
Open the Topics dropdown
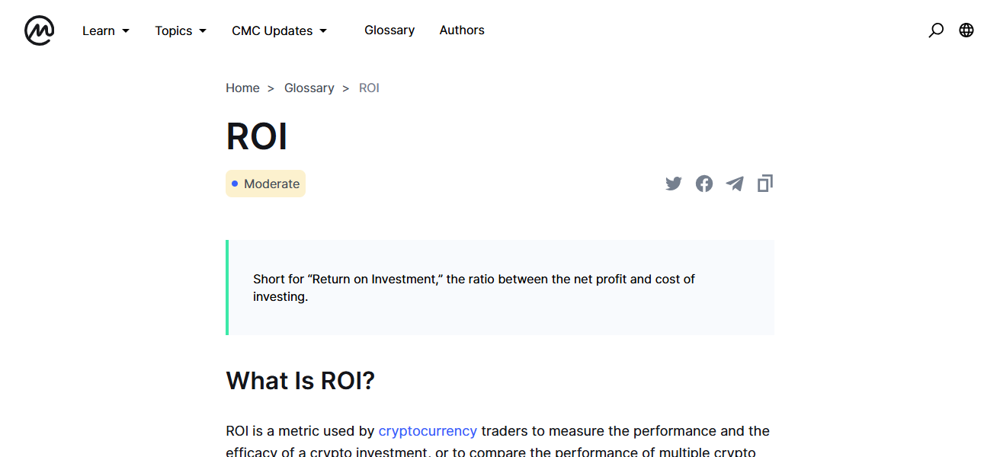click(180, 30)
